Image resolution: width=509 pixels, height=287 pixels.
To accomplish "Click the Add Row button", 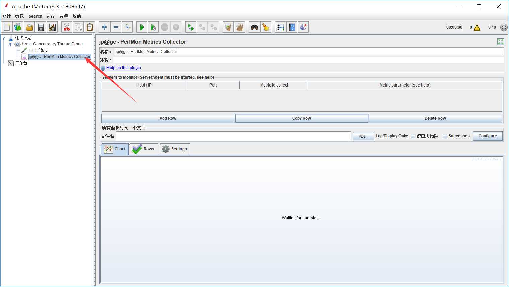I will point(168,118).
